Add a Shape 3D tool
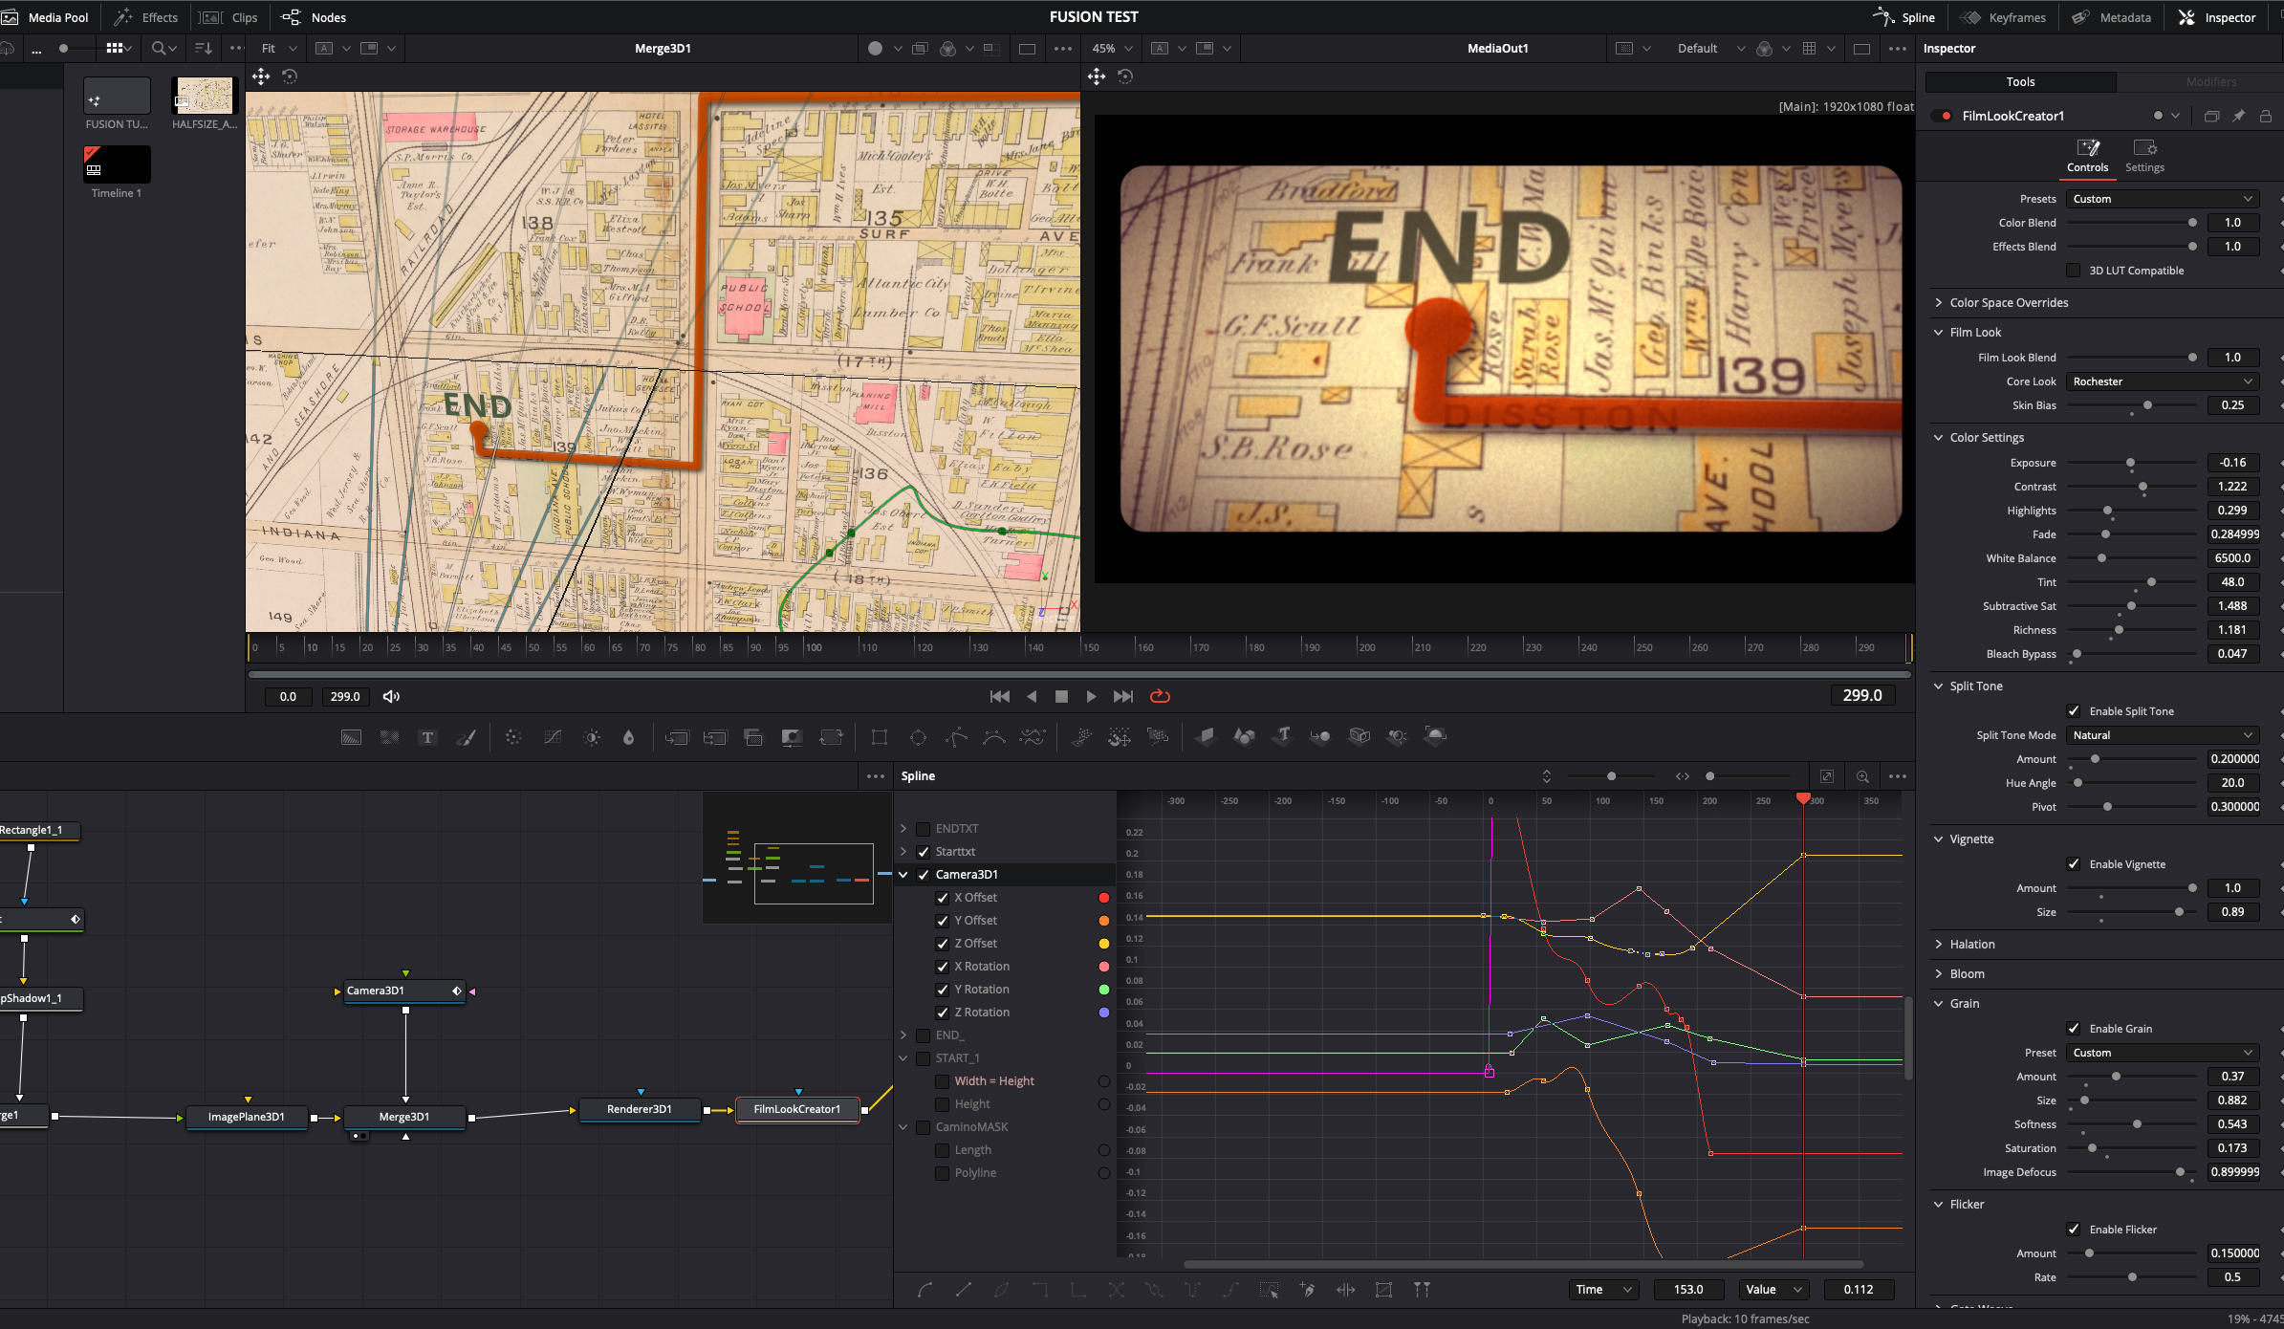2284x1329 pixels. (x=1244, y=736)
